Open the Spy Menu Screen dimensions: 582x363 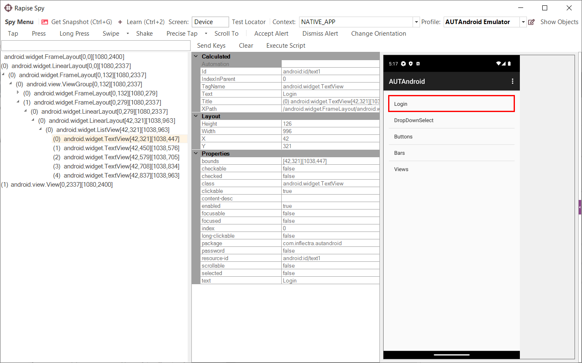pyautogui.click(x=19, y=22)
